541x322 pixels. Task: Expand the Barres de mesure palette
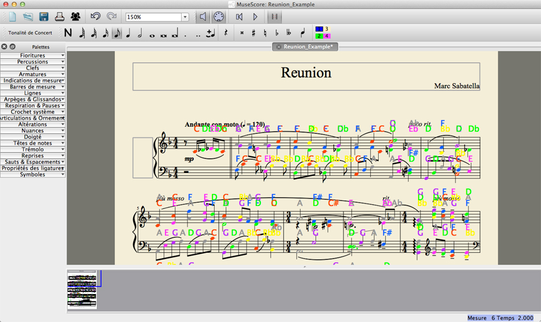(33, 87)
